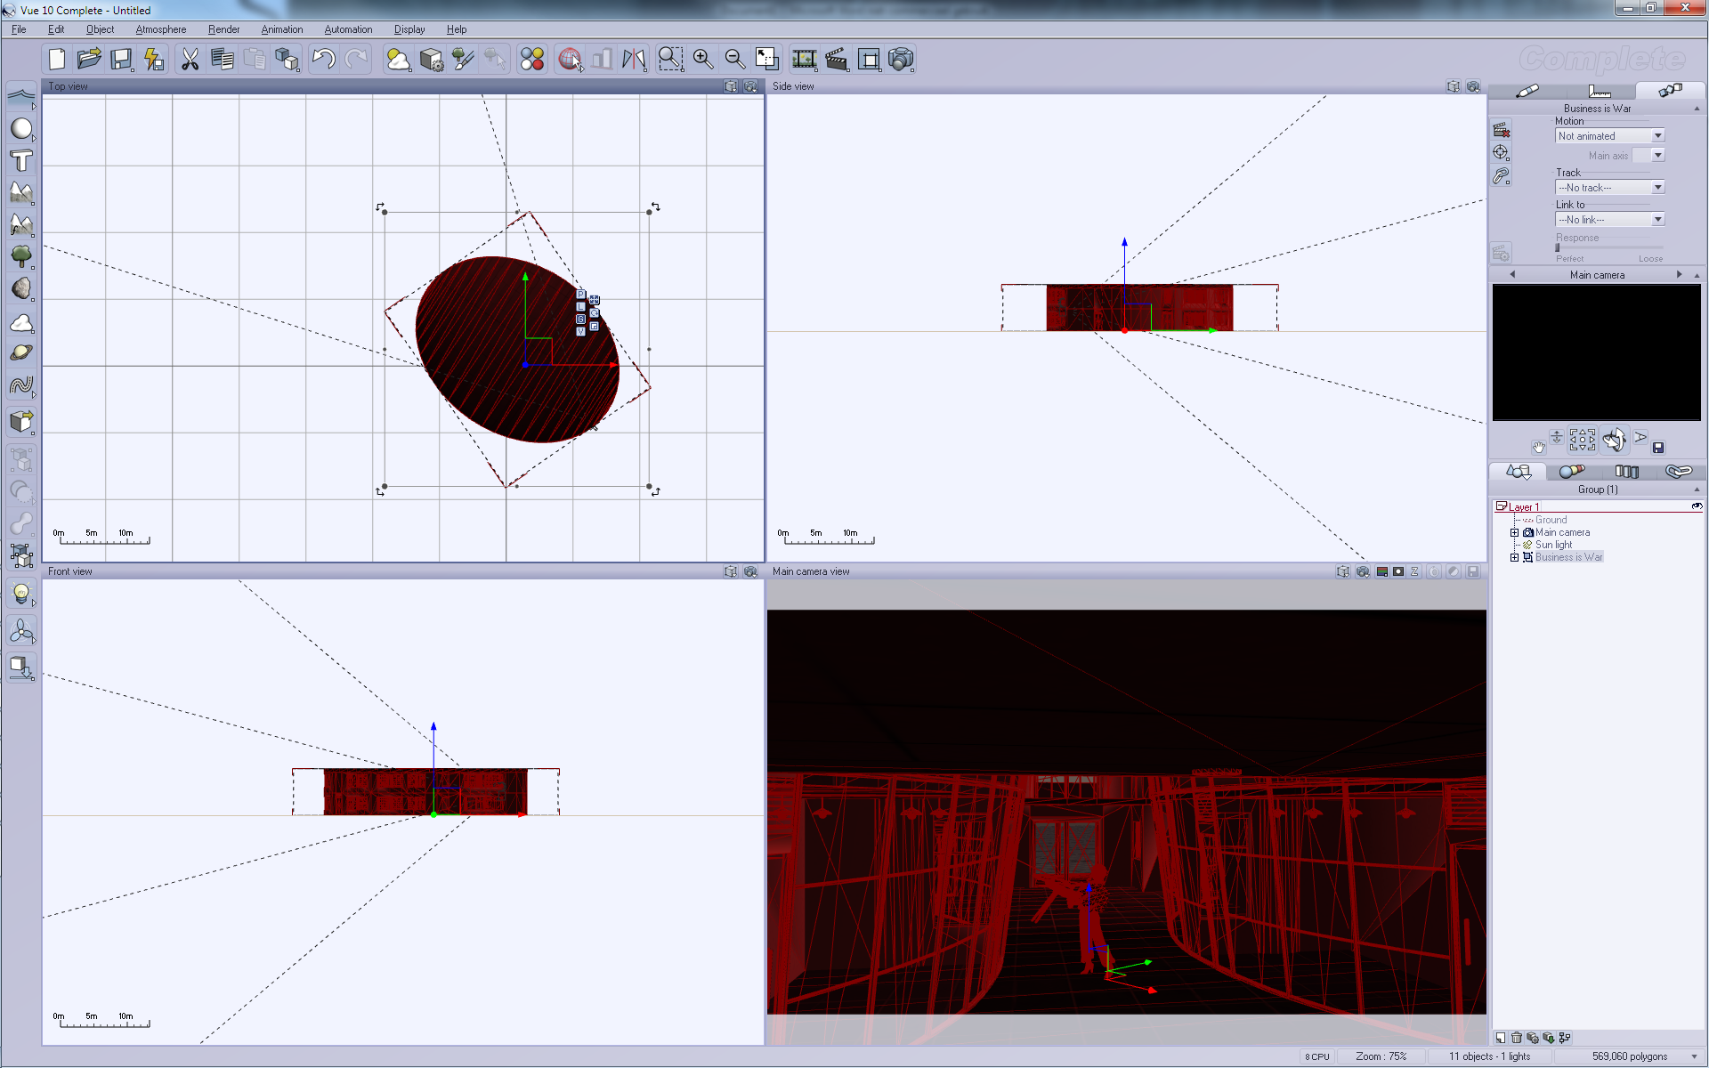Toggle Layer 1 visibility eye icon
The width and height of the screenshot is (1709, 1068).
(1697, 506)
